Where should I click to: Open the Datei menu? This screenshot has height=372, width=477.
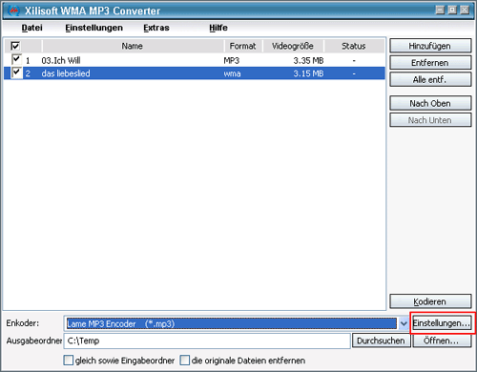coord(31,28)
